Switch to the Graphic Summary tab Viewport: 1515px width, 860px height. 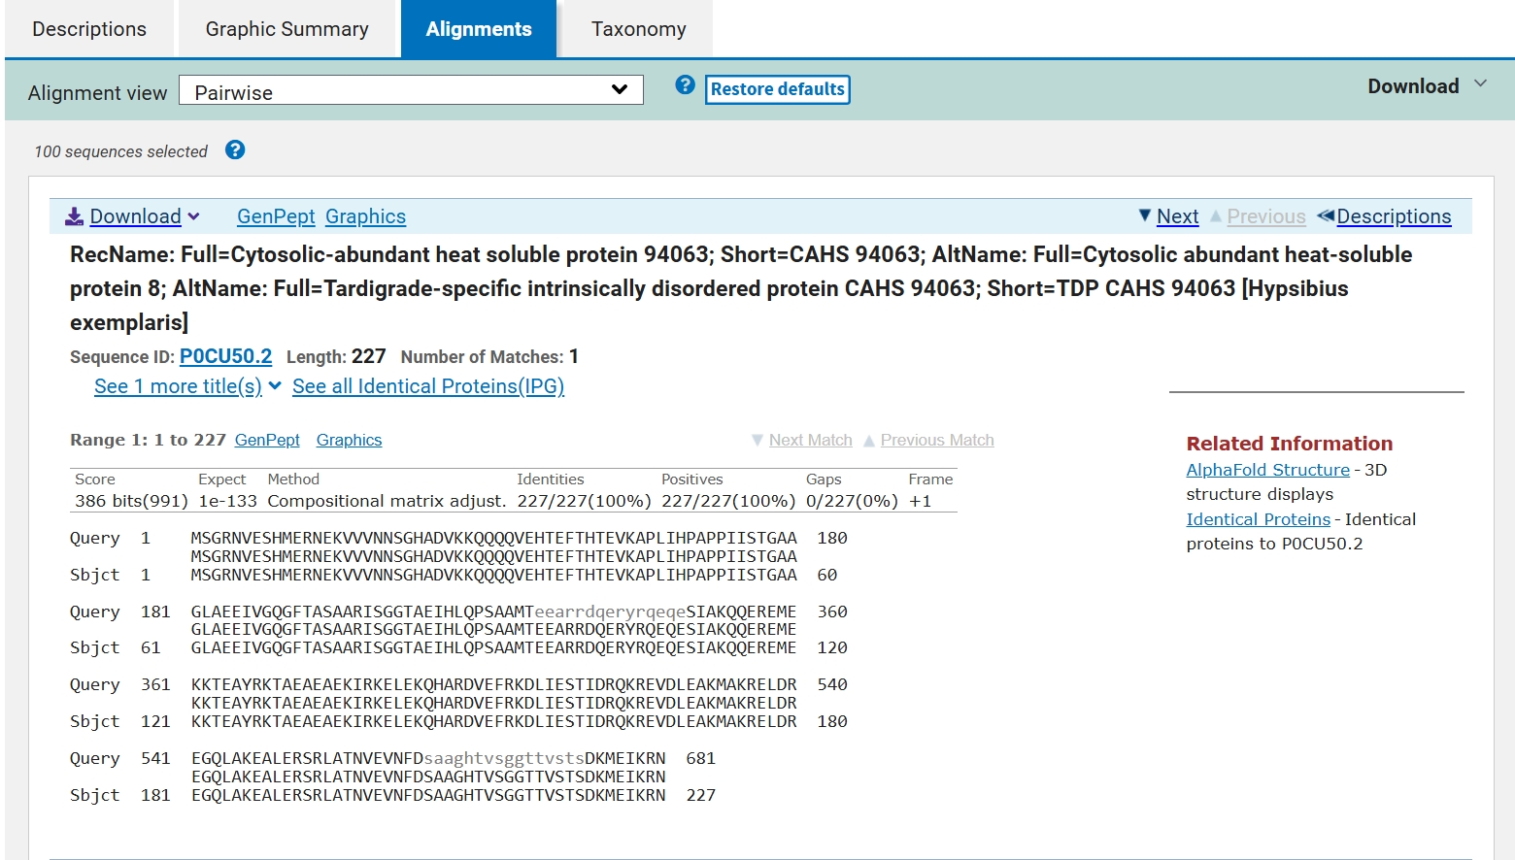point(287,29)
